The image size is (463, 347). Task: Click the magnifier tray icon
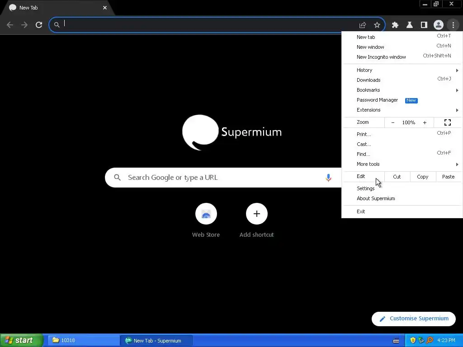(430, 340)
